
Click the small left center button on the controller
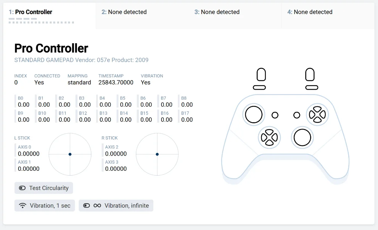pos(275,115)
